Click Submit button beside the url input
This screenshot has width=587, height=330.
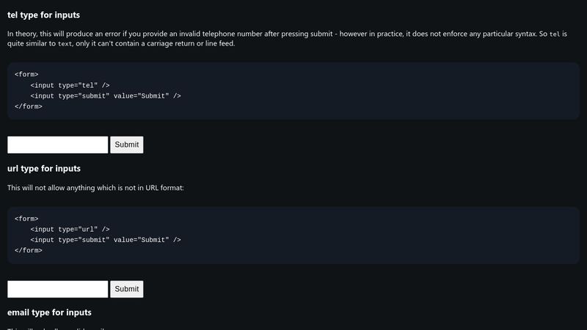pos(127,289)
